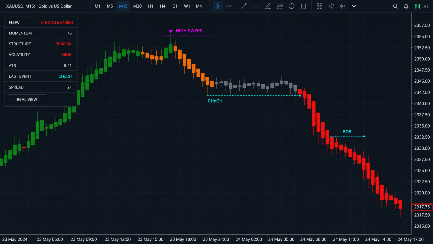Select the active M15 timeframe
Image resolution: width=433 pixels, height=244 pixels.
pyautogui.click(x=123, y=6)
